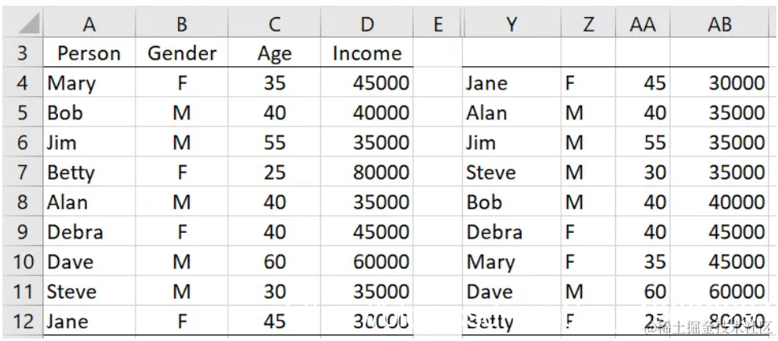Select column A header

coord(89,25)
